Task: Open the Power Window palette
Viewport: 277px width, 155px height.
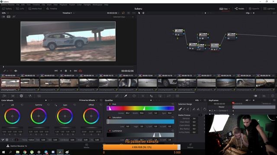Action: click(x=134, y=96)
